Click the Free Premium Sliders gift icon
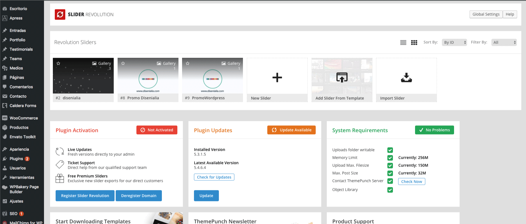 pos(60,178)
